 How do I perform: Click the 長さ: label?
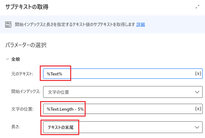tap(15, 127)
